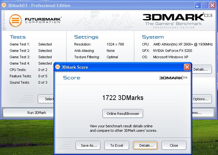Viewport: 218px width, 155px height.
Task: Click Game Test 1 Selected status
Action: click(x=45, y=44)
